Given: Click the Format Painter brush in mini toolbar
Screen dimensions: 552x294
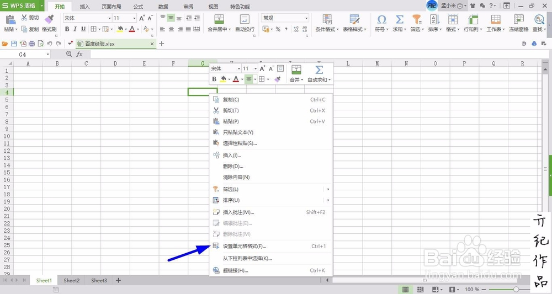Looking at the screenshot, I should (278, 79).
